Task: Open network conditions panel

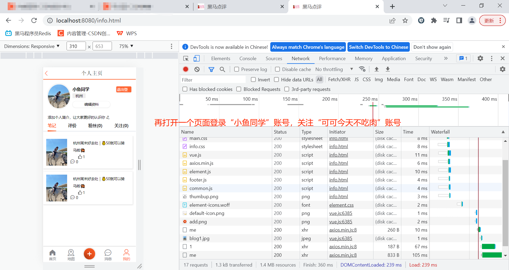Action: [x=362, y=69]
